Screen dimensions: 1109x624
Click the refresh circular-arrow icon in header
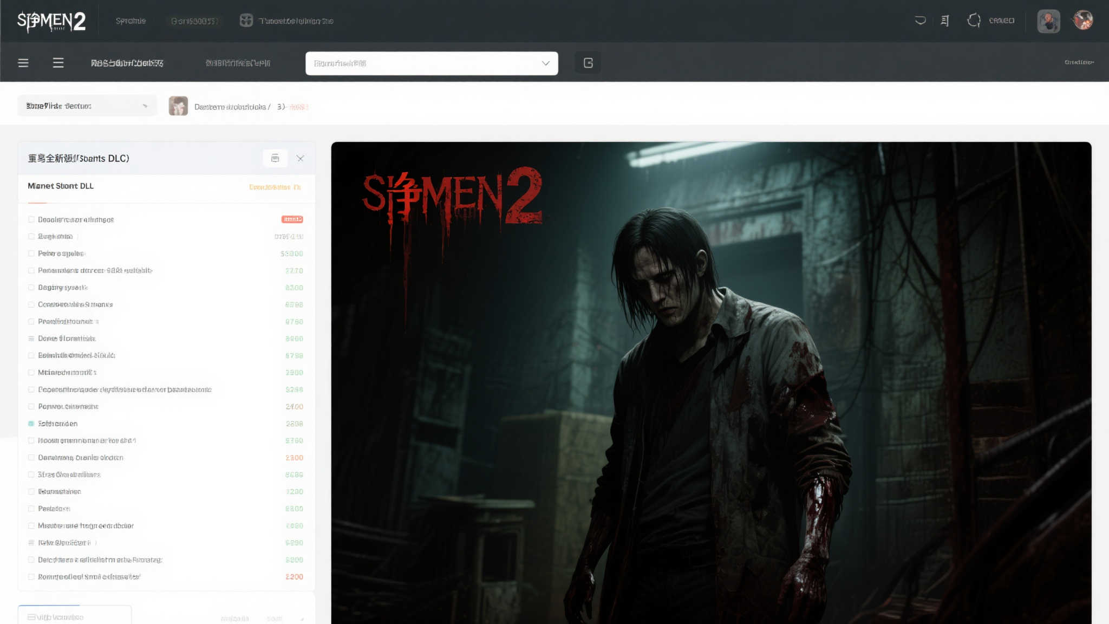974,21
